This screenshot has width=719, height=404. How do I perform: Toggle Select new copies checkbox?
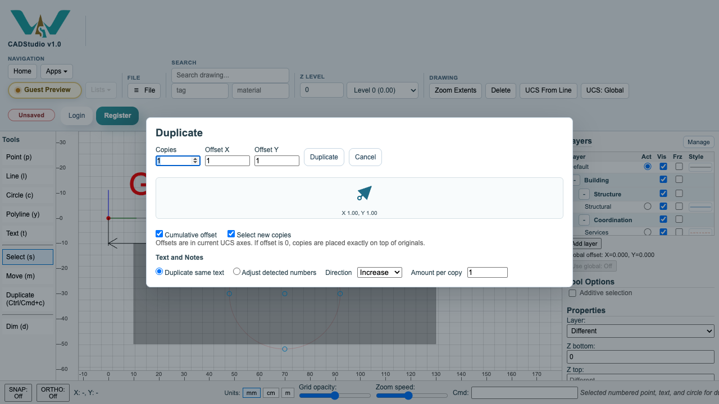[x=231, y=234]
